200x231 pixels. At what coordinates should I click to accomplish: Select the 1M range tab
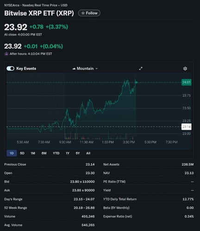[x=33, y=153]
